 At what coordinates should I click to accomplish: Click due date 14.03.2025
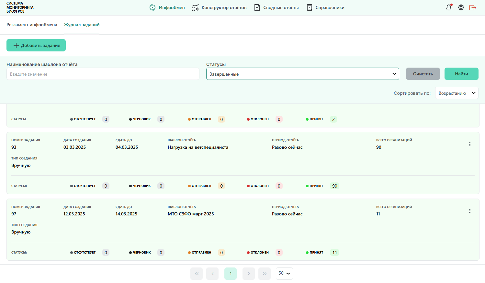coord(126,214)
